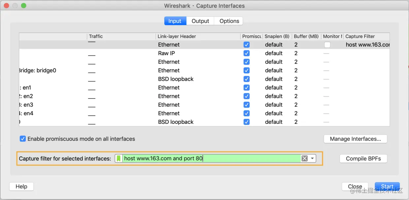The image size is (409, 200).
Task: Select the "en3" interface name
Action: tap(26, 105)
